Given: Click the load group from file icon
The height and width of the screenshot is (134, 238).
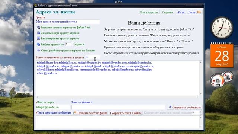Looking at the screenshot, I should [38, 27].
